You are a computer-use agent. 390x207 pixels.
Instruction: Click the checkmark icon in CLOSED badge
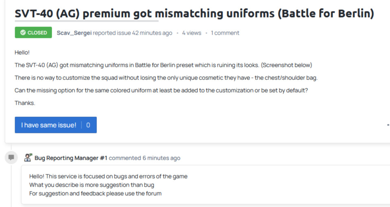click(23, 33)
